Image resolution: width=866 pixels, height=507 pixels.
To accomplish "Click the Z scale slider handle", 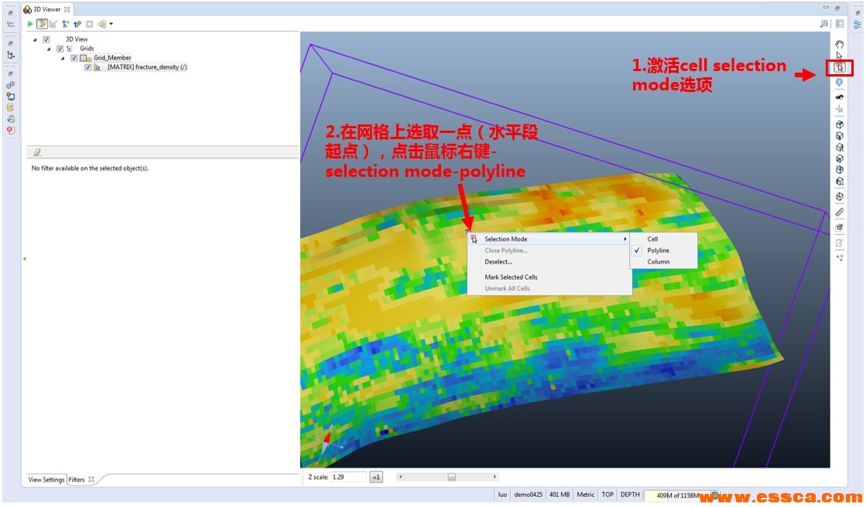I will click(x=451, y=477).
